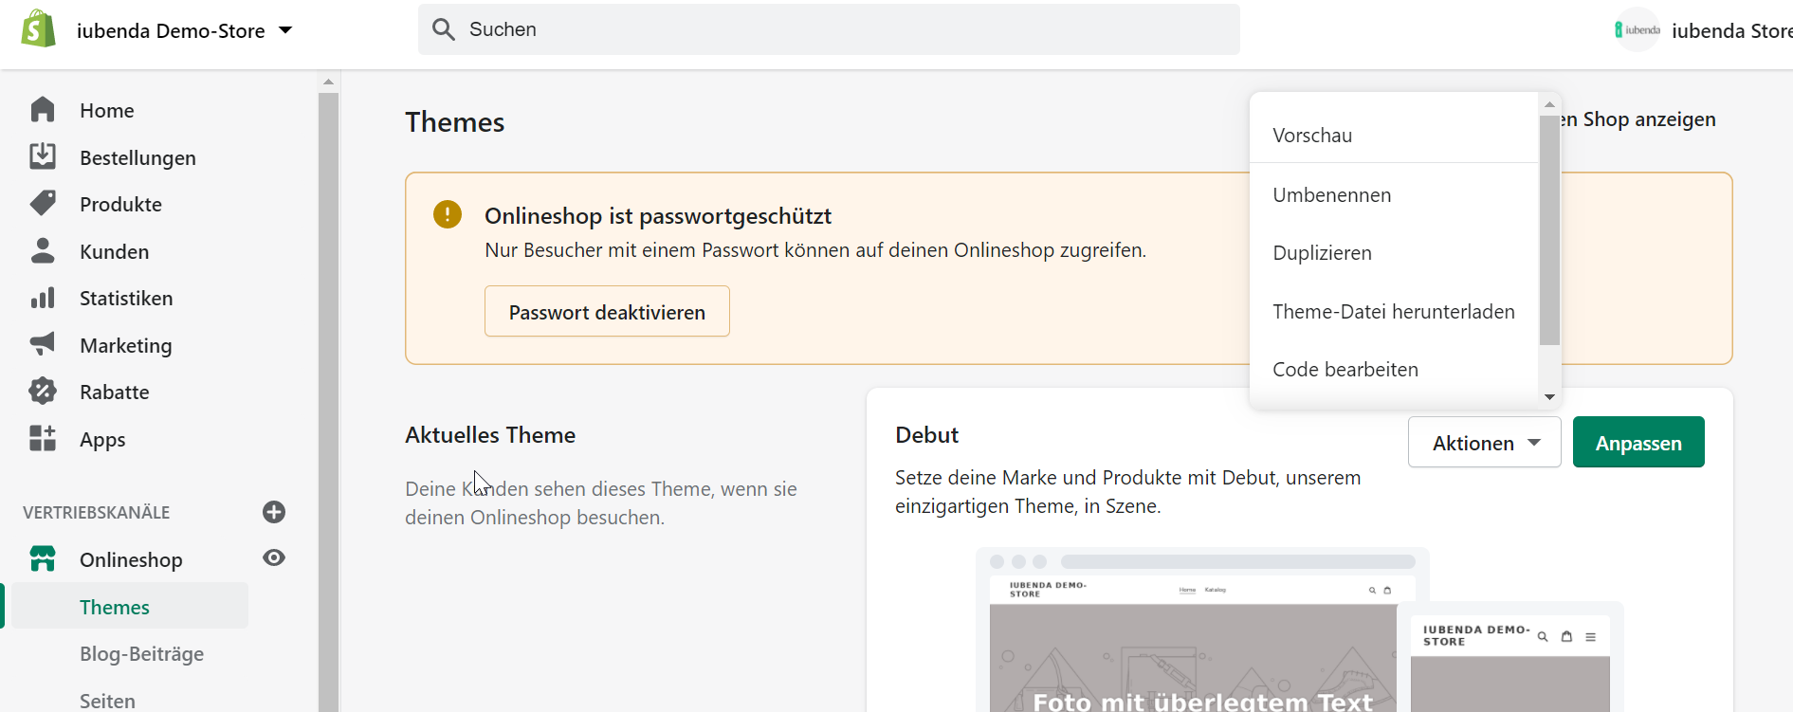Click the Shopify logo icon
1793x712 pixels.
pyautogui.click(x=39, y=29)
